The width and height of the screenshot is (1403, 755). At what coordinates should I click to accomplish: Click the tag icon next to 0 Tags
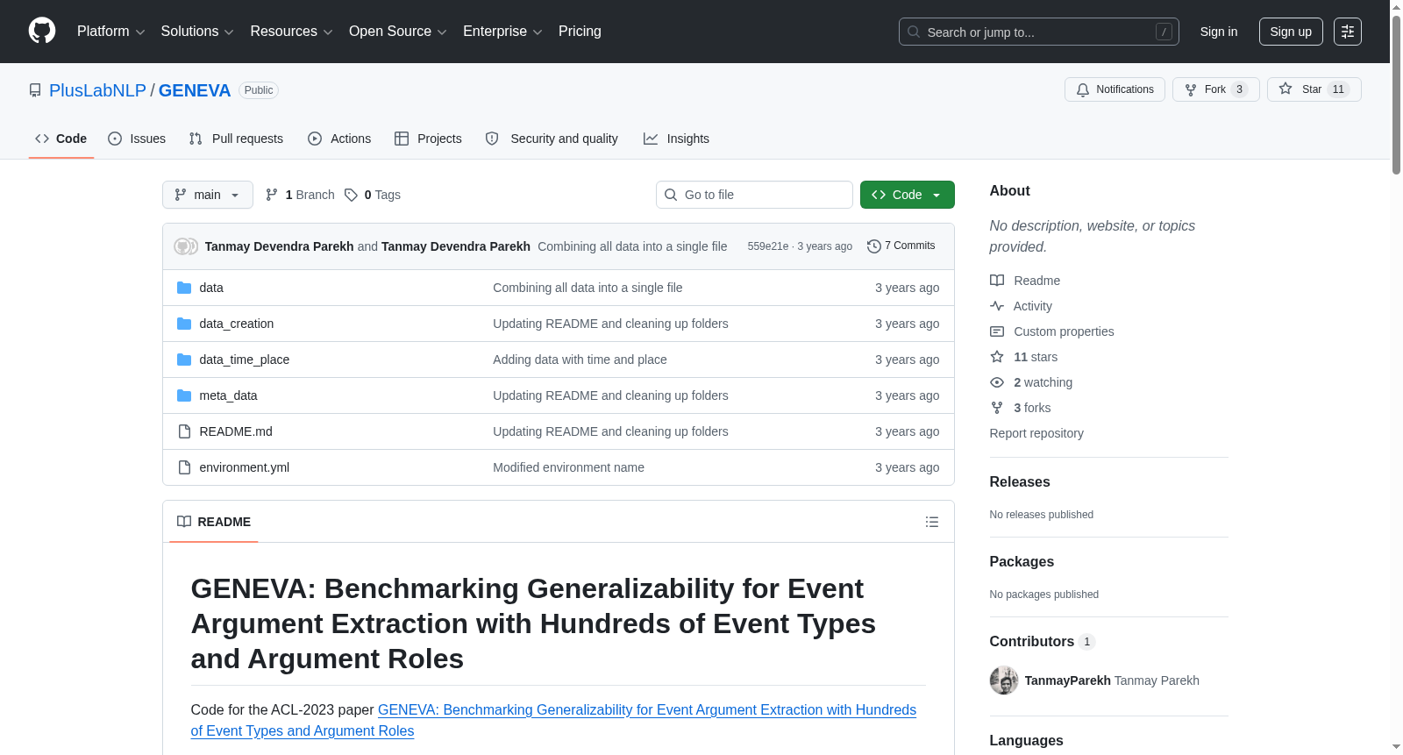point(351,195)
